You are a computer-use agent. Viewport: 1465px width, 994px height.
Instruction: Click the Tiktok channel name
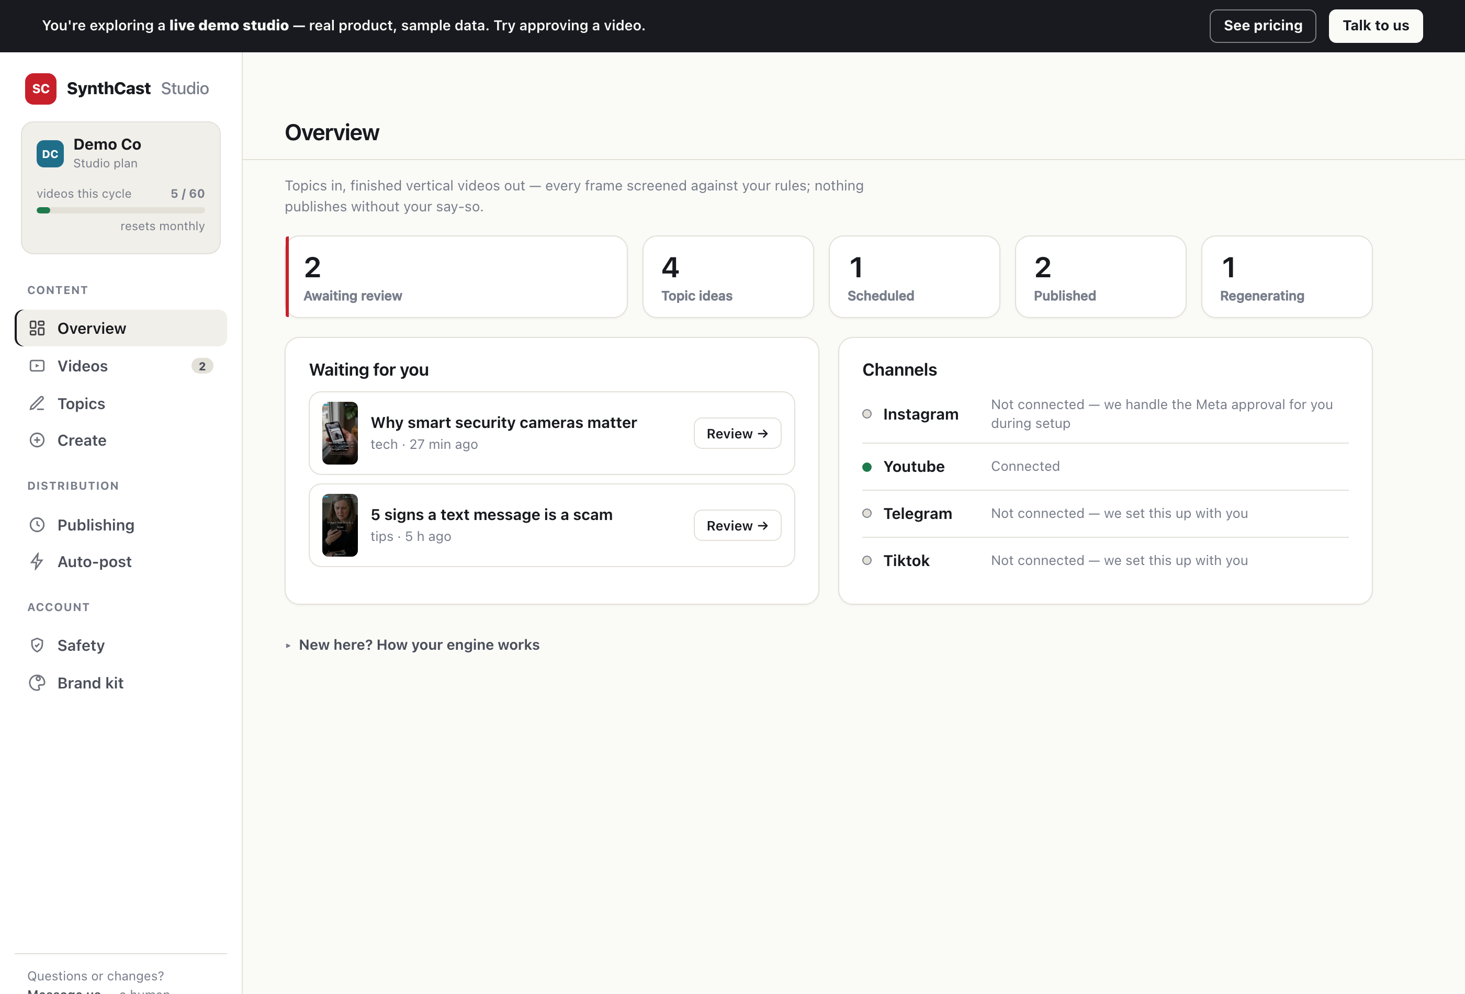(907, 560)
